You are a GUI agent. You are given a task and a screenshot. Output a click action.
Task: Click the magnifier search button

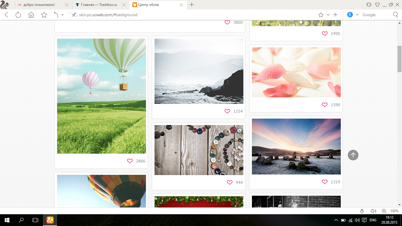pyautogui.click(x=396, y=15)
